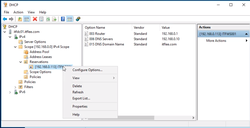Toggle Show/Hide Action Pane toolbar icon
The height and width of the screenshot is (128, 250).
(70, 19)
